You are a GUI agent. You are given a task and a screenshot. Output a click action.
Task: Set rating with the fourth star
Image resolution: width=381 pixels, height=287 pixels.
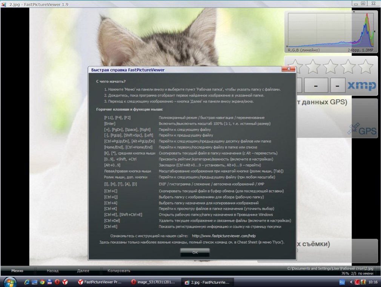(348, 66)
